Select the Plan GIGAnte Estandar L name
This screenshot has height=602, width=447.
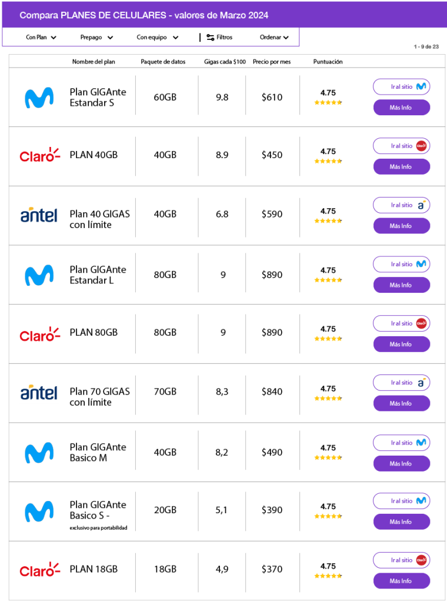(98, 275)
